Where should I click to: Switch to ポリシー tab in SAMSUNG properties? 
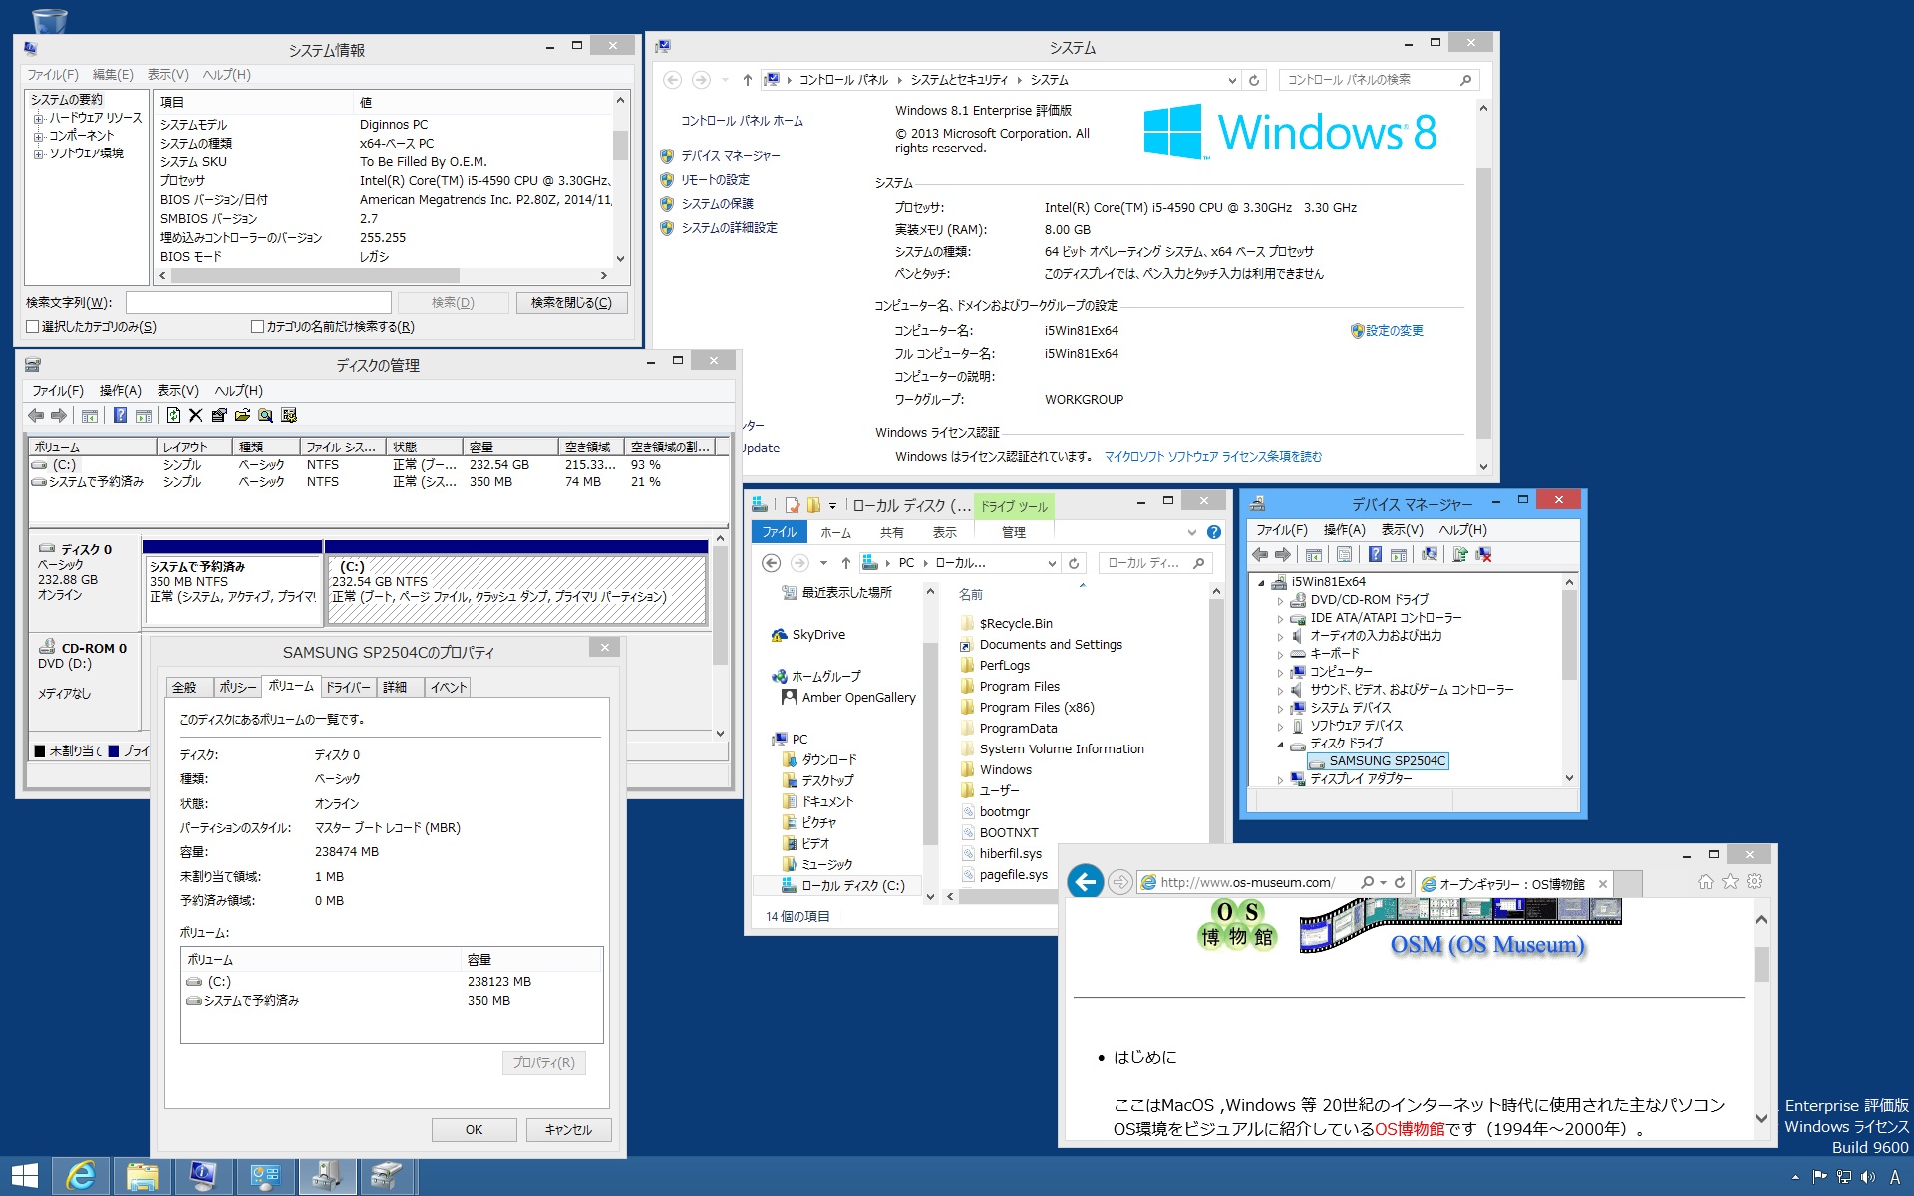click(x=238, y=687)
